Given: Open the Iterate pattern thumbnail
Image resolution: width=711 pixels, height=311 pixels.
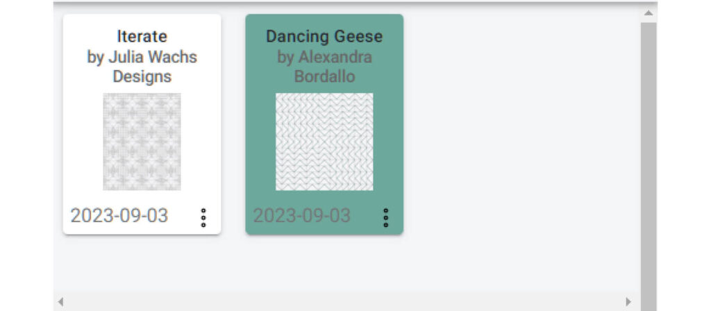Looking at the screenshot, I should coord(142,142).
